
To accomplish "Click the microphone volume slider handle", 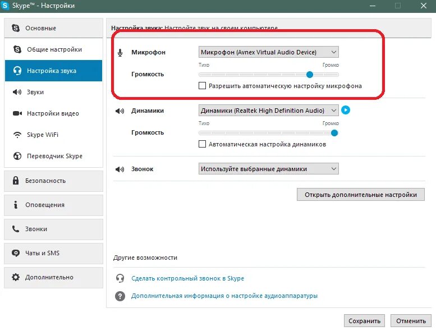I will click(310, 75).
